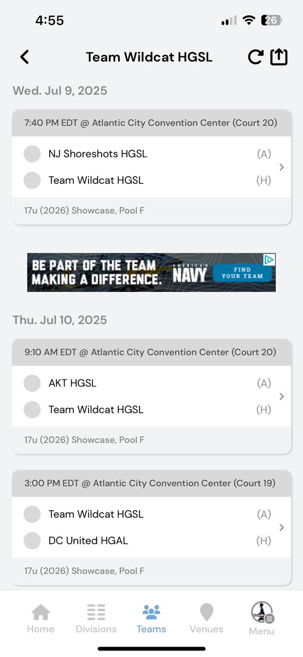
Task: Tap the AdChoices icon on Navy ad
Action: tap(270, 259)
